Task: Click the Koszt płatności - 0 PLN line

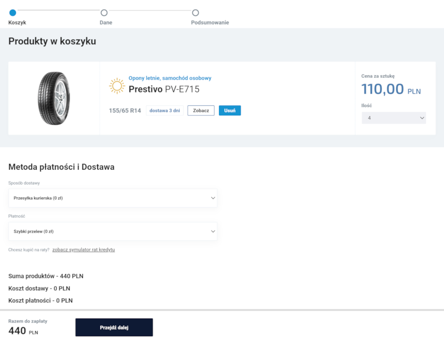Action: (40, 300)
